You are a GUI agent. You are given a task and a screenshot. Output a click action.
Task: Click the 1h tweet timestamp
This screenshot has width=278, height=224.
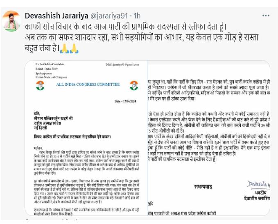point(137,16)
